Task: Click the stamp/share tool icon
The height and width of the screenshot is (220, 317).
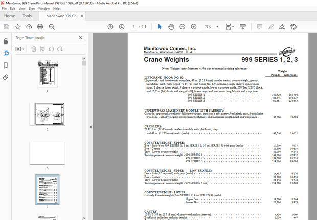Action: [x=293, y=27]
